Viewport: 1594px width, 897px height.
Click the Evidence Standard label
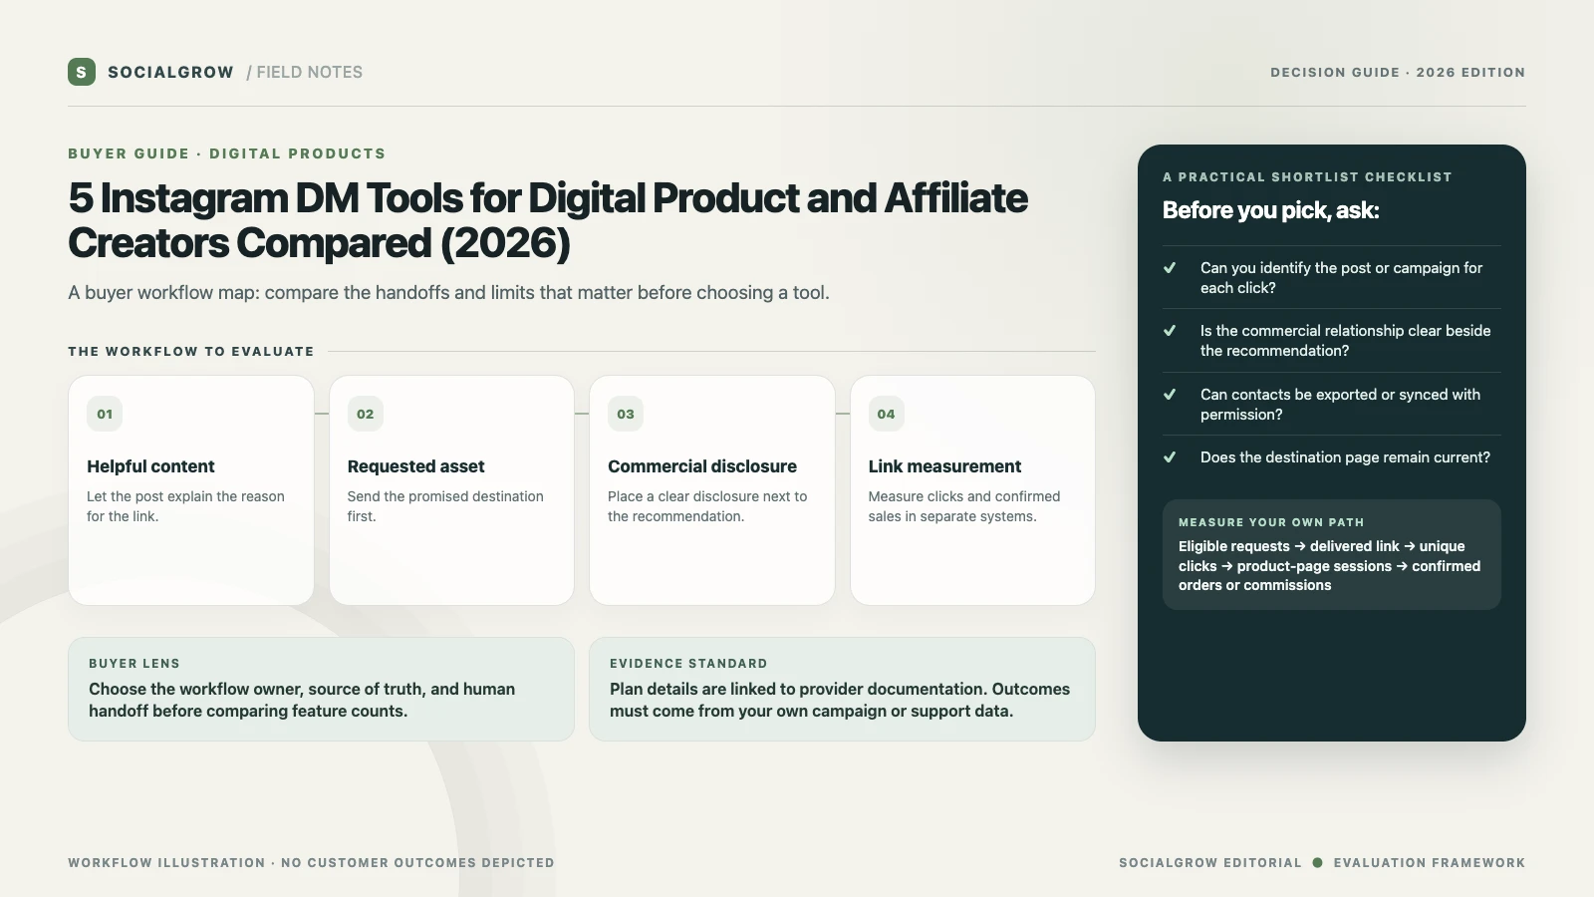coord(688,664)
